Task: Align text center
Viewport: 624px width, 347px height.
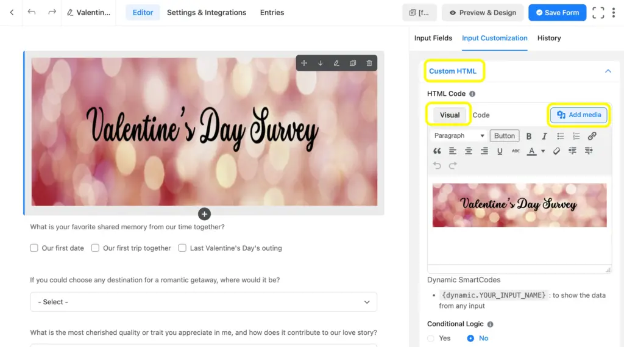Action: click(469, 151)
